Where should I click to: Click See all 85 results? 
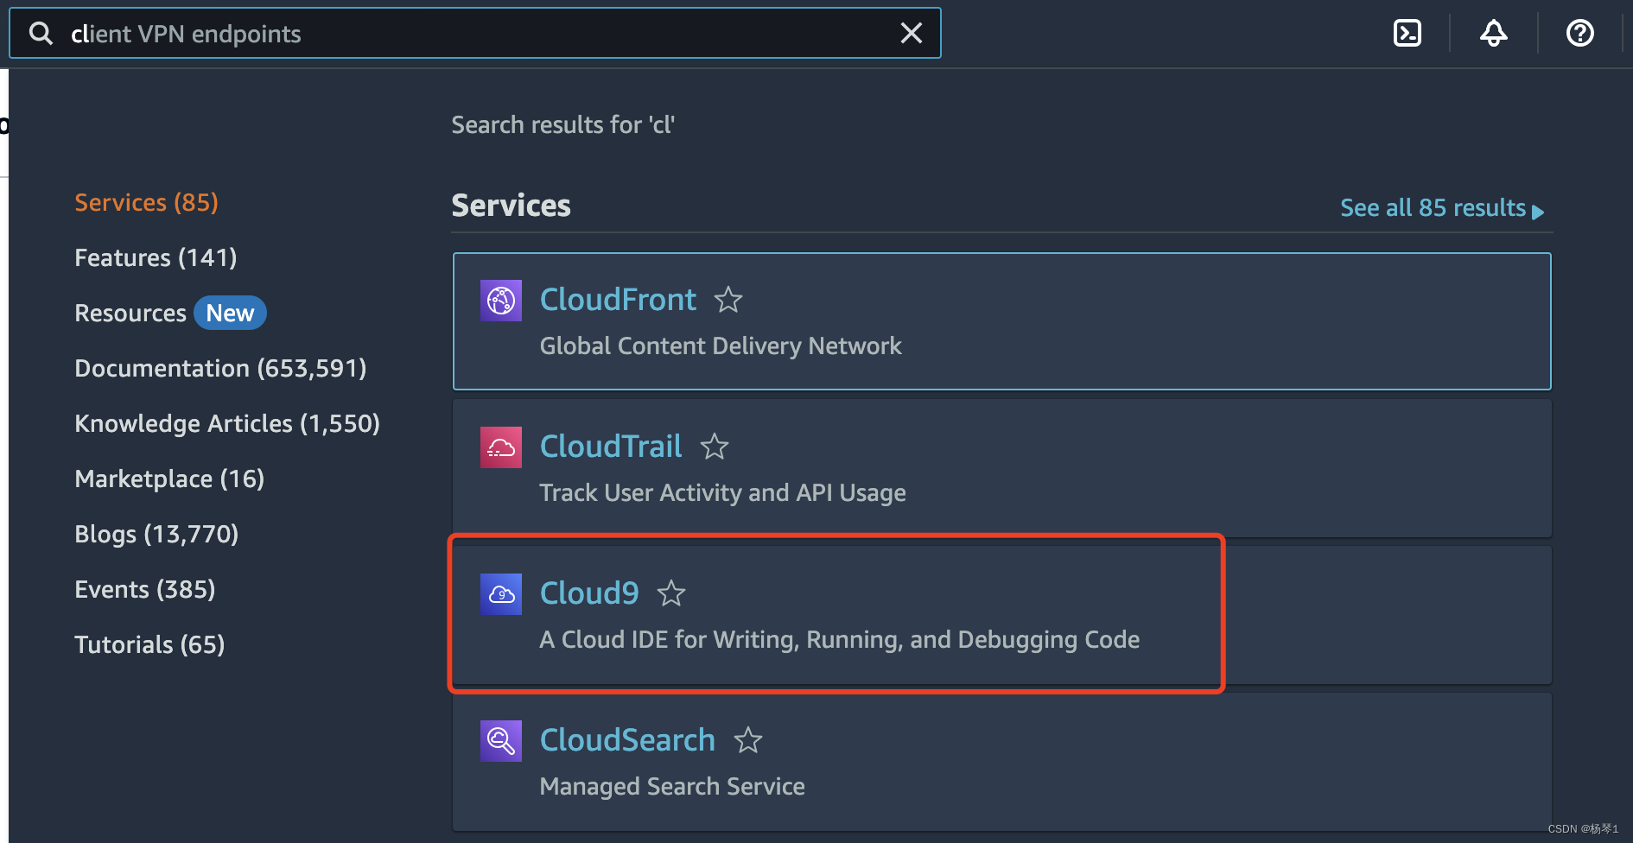click(x=1442, y=208)
